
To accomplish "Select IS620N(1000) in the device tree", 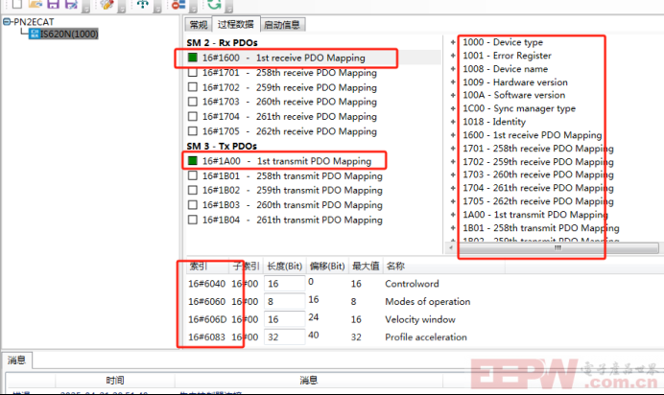I will [69, 34].
